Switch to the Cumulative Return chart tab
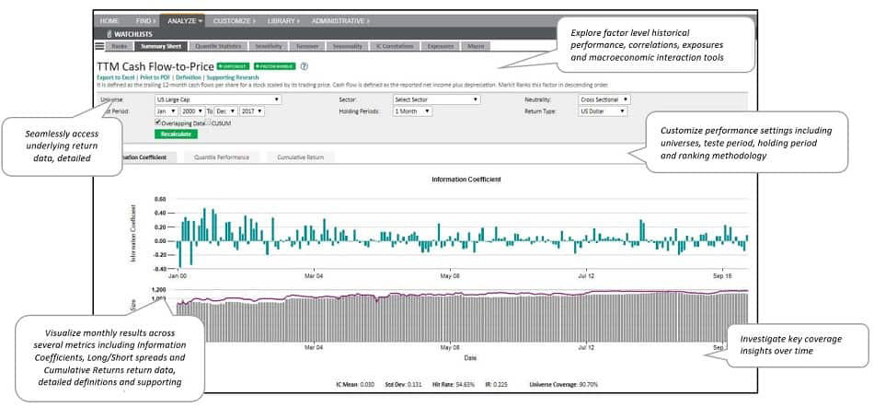 coord(300,157)
